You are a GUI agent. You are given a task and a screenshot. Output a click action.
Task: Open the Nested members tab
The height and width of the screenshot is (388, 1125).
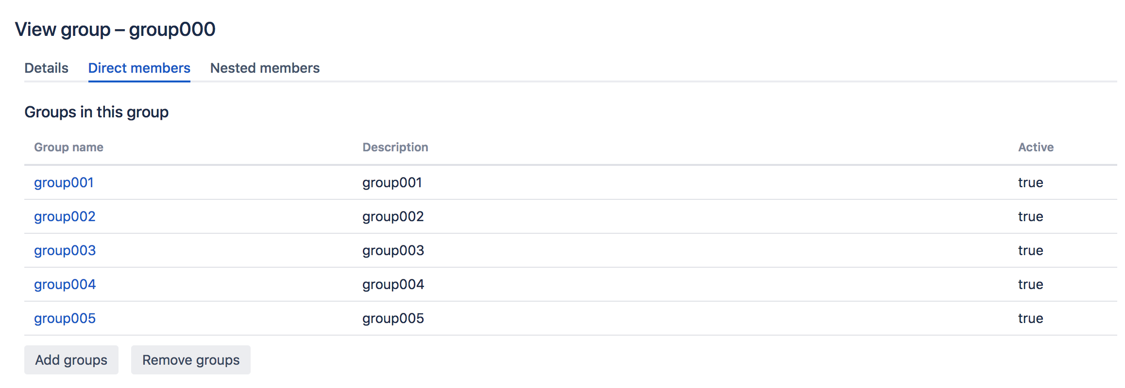pos(265,68)
